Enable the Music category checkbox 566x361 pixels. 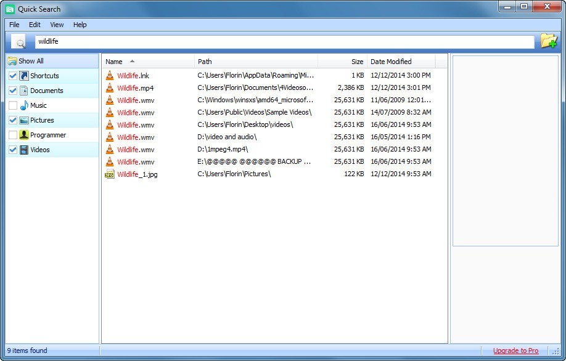pyautogui.click(x=13, y=105)
